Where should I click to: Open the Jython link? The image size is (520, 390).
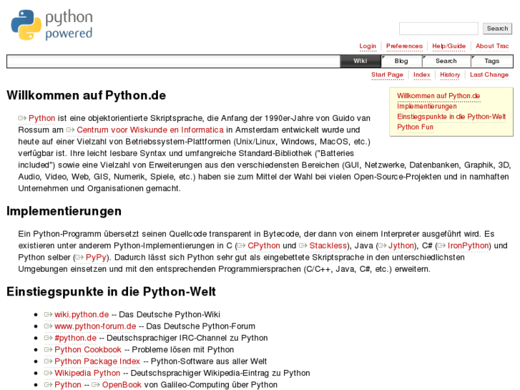click(x=401, y=245)
